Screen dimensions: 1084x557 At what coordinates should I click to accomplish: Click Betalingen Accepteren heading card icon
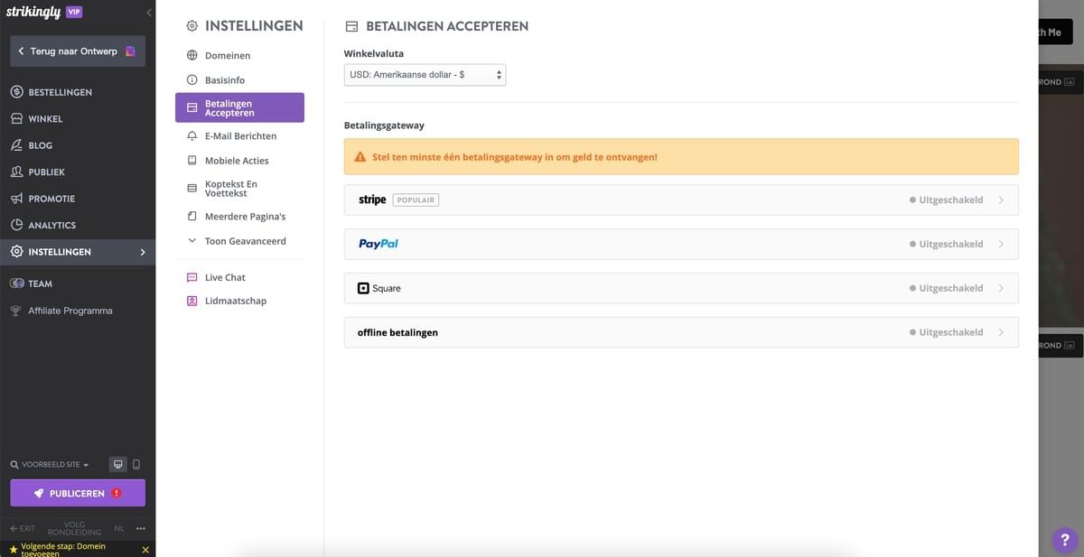351,27
